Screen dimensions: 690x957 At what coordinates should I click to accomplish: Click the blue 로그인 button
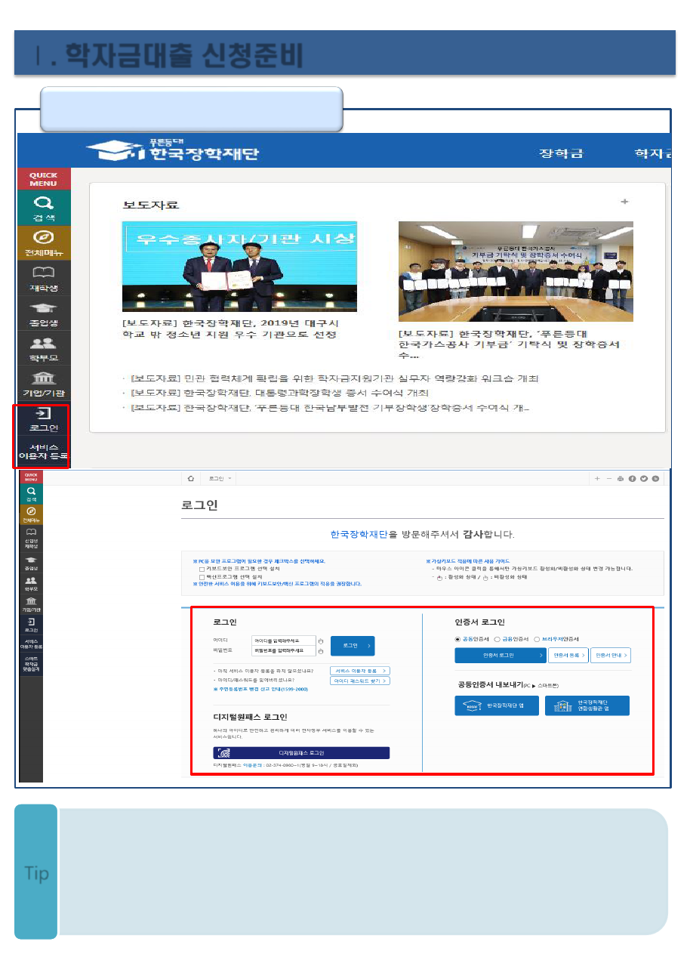(x=353, y=646)
